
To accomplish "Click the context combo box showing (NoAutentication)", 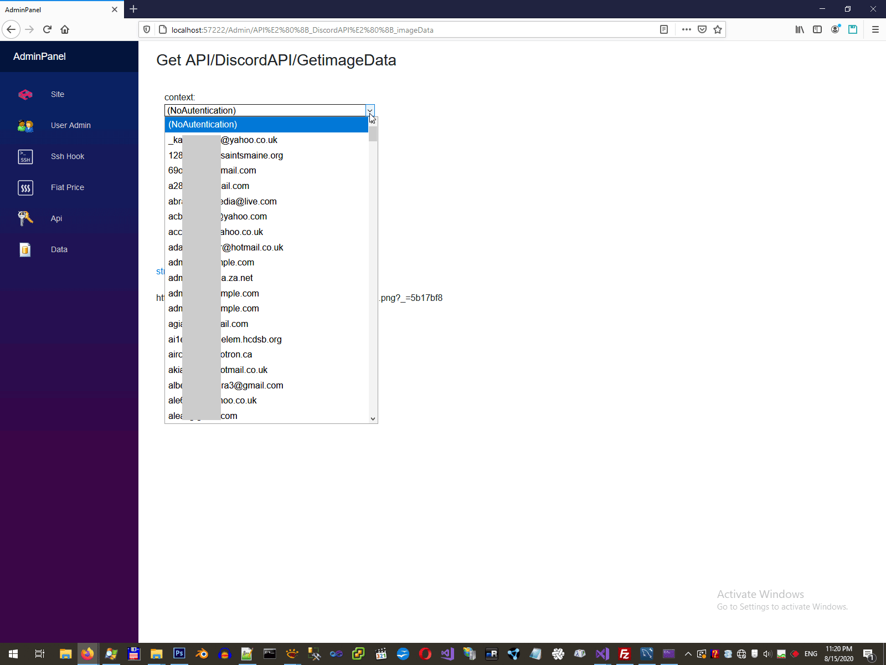I will tap(270, 110).
